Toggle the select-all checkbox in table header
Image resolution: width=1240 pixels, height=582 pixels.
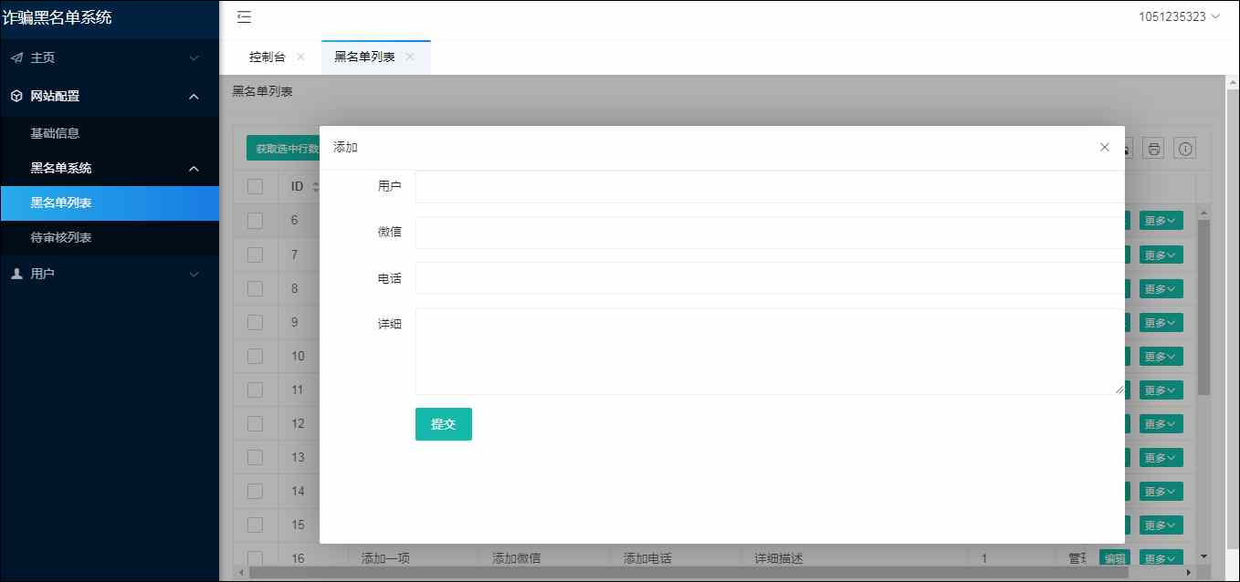tap(255, 186)
